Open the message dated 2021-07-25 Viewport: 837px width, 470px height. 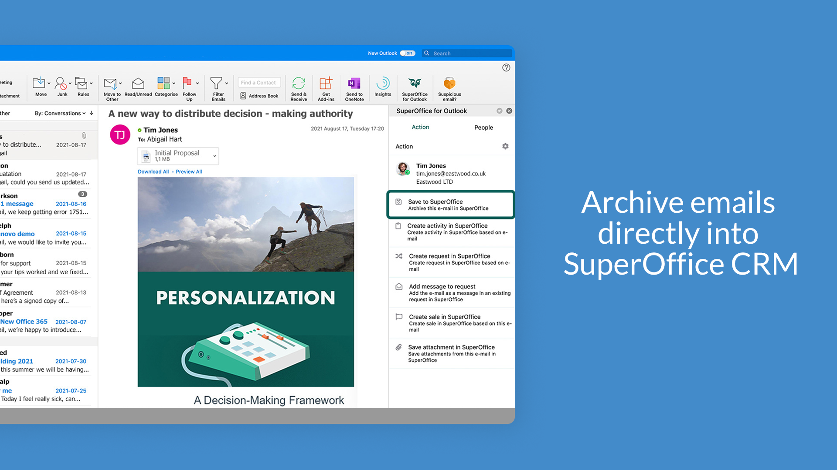46,390
